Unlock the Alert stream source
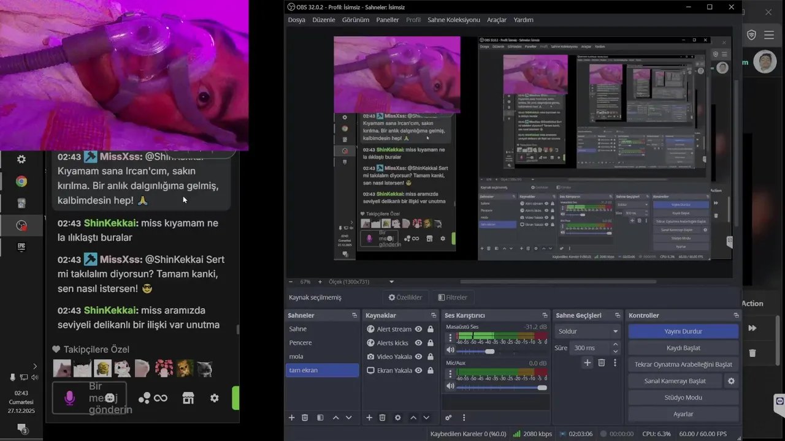This screenshot has width=785, height=441. click(431, 329)
